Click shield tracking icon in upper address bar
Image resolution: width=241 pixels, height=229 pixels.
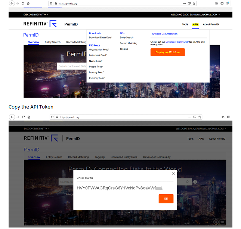coord(51,3)
